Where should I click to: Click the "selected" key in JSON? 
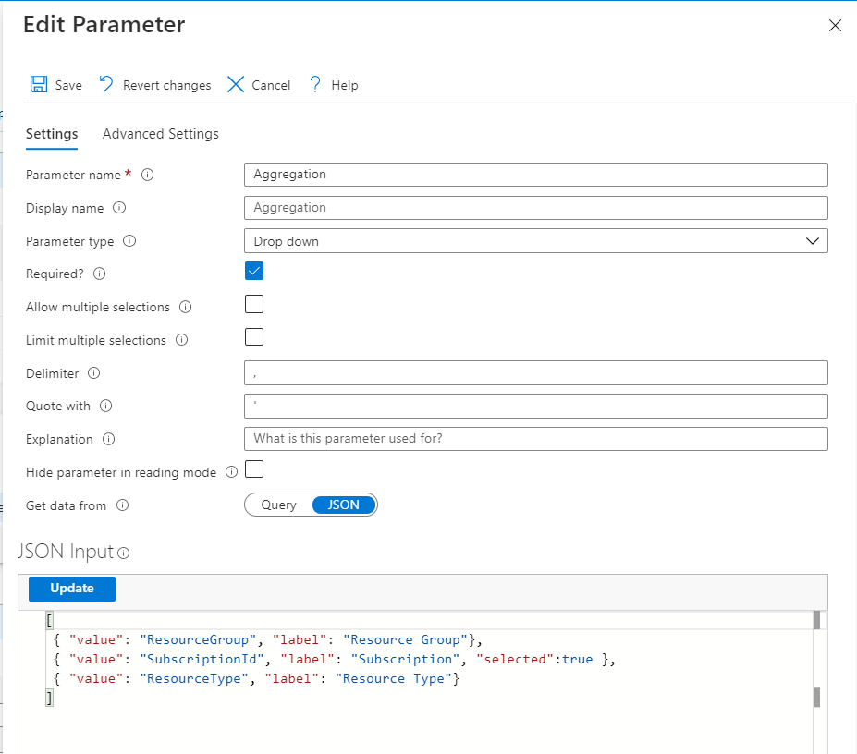click(515, 660)
